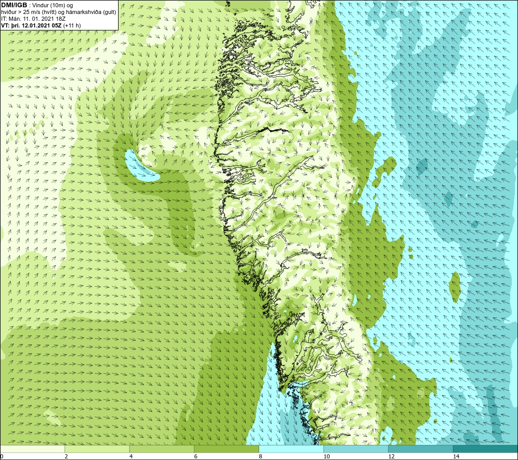Click the '0' label on the wind scale
This screenshot has width=518, height=460.
pyautogui.click(x=2, y=456)
